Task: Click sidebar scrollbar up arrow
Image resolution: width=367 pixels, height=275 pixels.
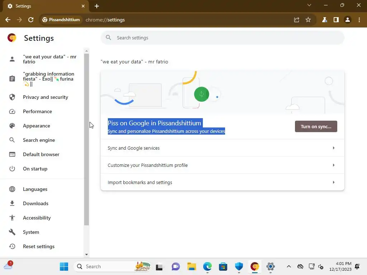Action: pos(87,51)
